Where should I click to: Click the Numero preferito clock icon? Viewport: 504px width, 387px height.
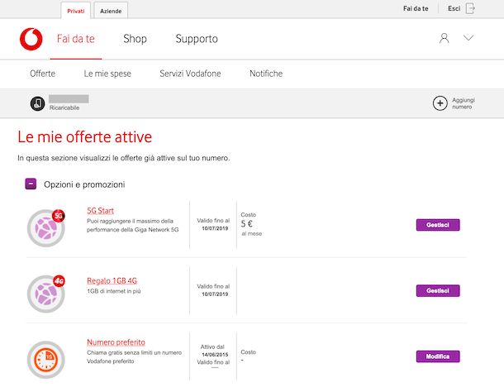coord(46,360)
